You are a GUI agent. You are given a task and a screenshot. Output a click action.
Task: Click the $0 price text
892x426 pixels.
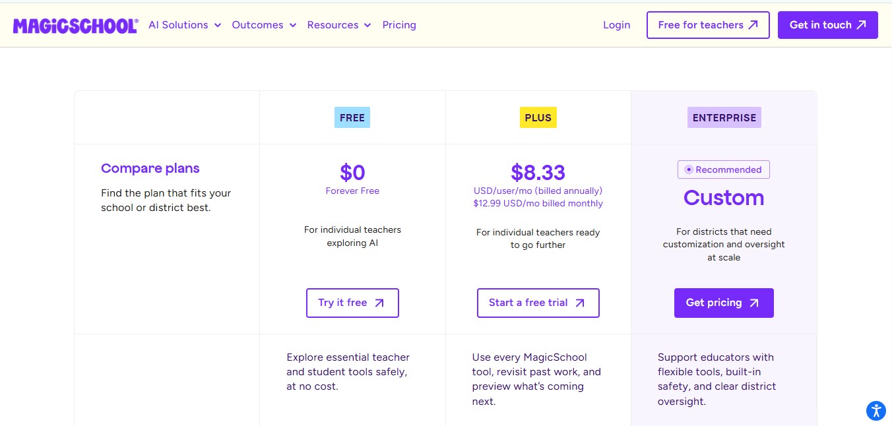pyautogui.click(x=352, y=172)
